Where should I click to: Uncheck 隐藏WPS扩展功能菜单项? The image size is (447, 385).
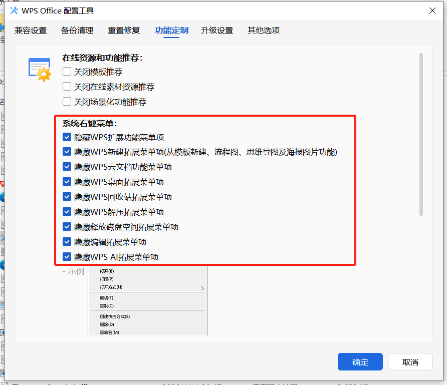tap(67, 137)
